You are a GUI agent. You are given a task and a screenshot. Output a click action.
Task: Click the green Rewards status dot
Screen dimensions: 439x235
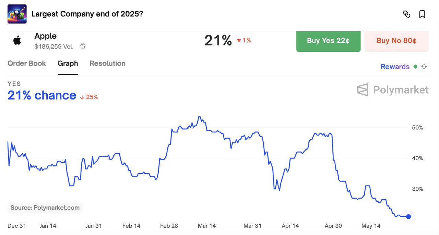click(415, 67)
